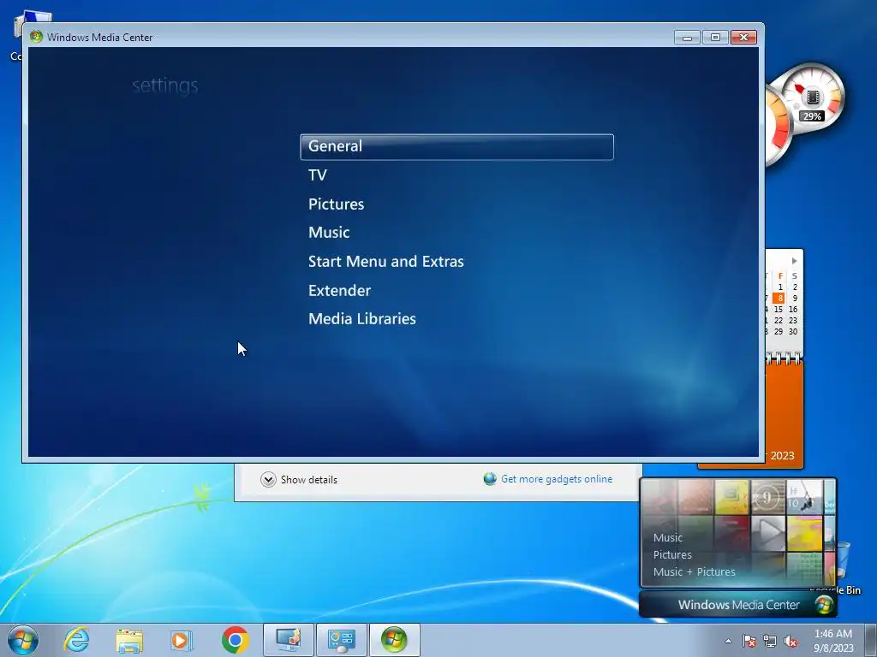
Task: Open the taskbar clock showing 1:46 AM
Action: click(x=833, y=640)
